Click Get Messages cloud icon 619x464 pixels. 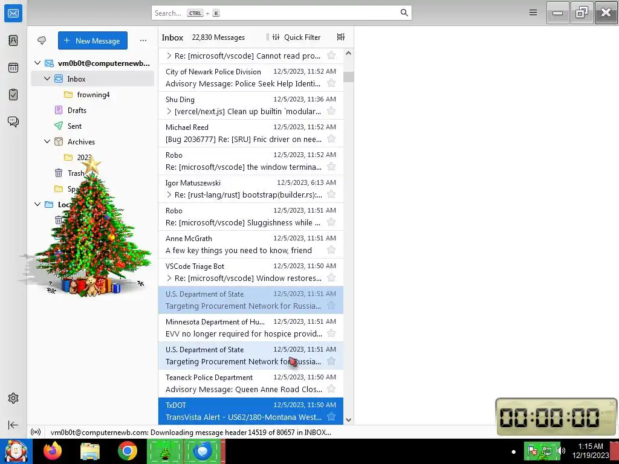coord(42,40)
